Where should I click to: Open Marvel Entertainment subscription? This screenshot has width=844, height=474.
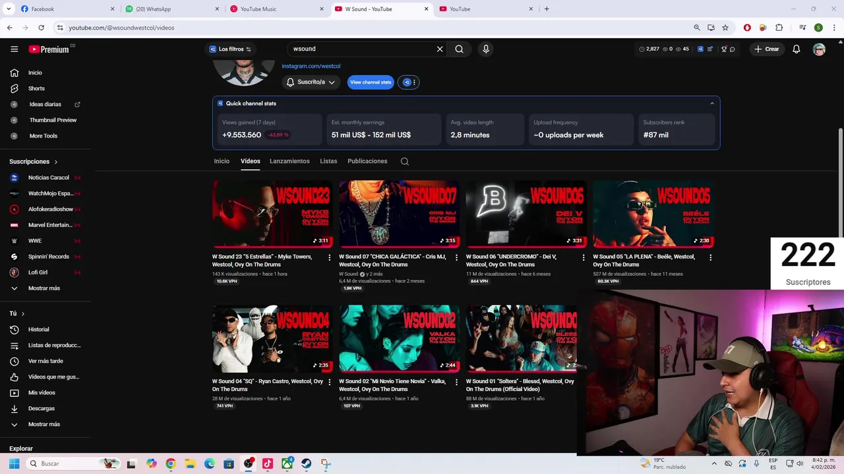tap(45, 224)
